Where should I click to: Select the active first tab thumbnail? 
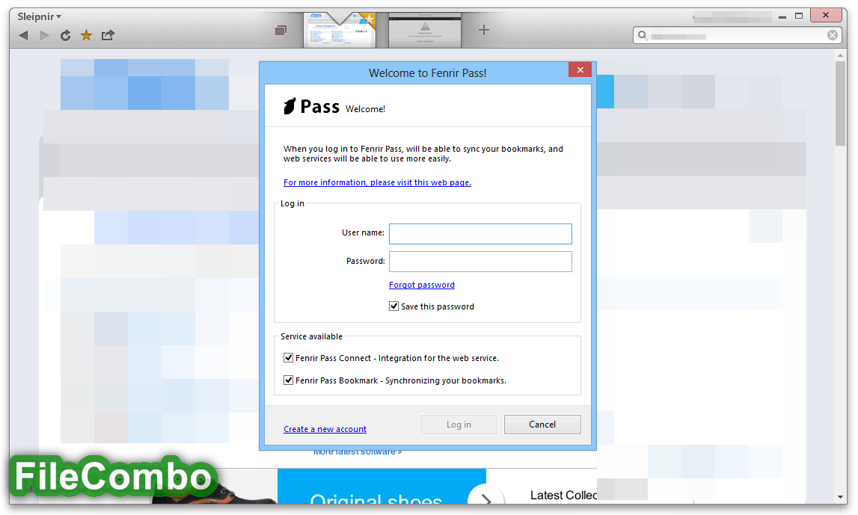[x=340, y=31]
